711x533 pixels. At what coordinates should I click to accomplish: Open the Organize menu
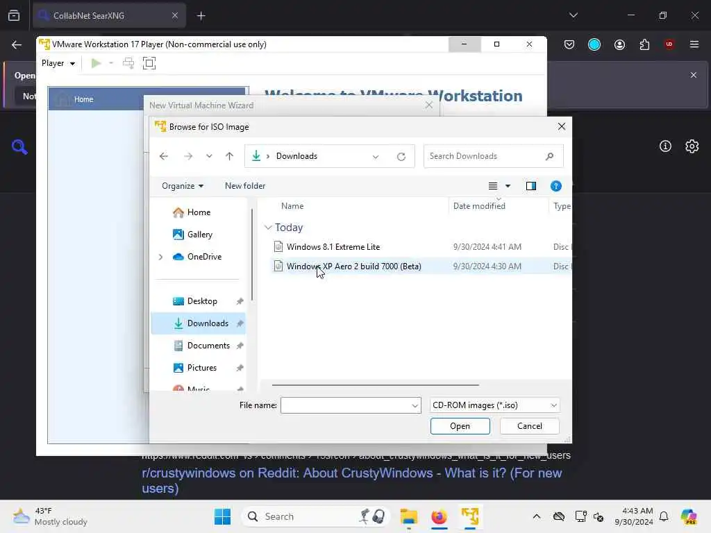point(183,186)
